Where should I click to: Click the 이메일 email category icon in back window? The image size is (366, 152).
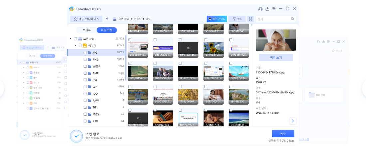pos(31,93)
